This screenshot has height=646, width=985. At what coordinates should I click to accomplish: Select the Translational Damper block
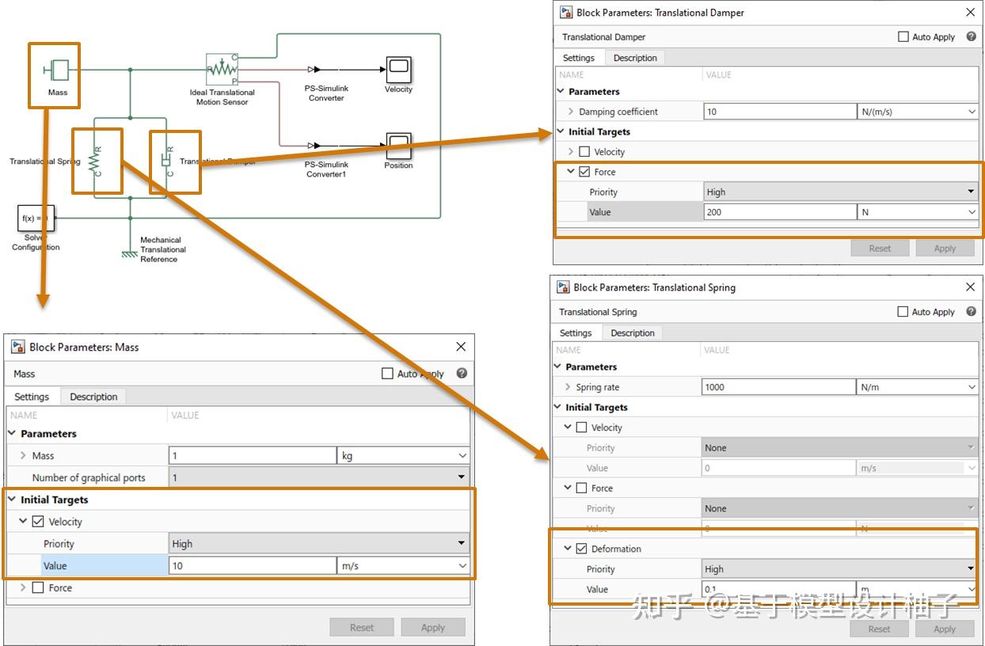click(x=169, y=161)
